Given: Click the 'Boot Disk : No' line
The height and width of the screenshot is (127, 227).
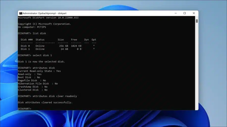Looking at the screenshot, I should pyautogui.click(x=29, y=77).
